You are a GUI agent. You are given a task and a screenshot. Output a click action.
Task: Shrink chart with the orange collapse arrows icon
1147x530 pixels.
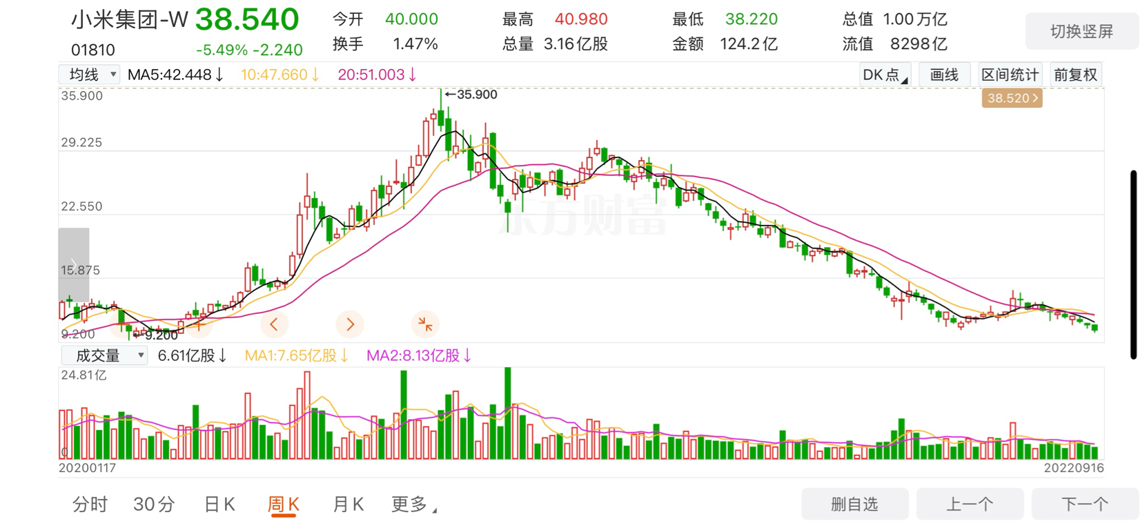click(425, 324)
